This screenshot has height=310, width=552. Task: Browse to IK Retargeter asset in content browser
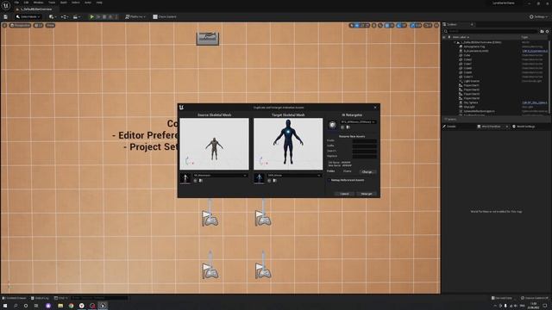pos(348,127)
